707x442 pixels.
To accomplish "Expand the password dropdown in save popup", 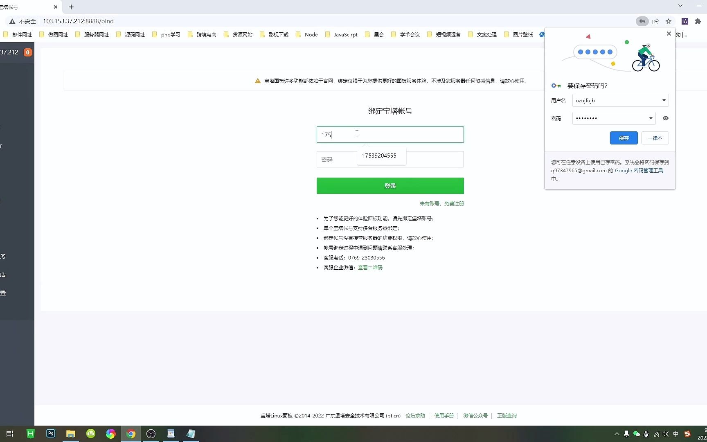I will 651,118.
